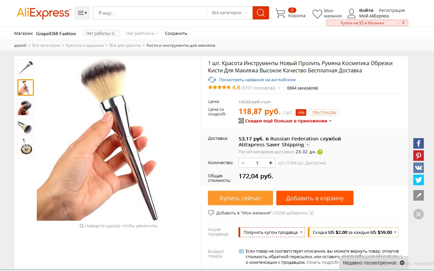
Task: Click the gray pencil edit icon
Action: (x=419, y=195)
